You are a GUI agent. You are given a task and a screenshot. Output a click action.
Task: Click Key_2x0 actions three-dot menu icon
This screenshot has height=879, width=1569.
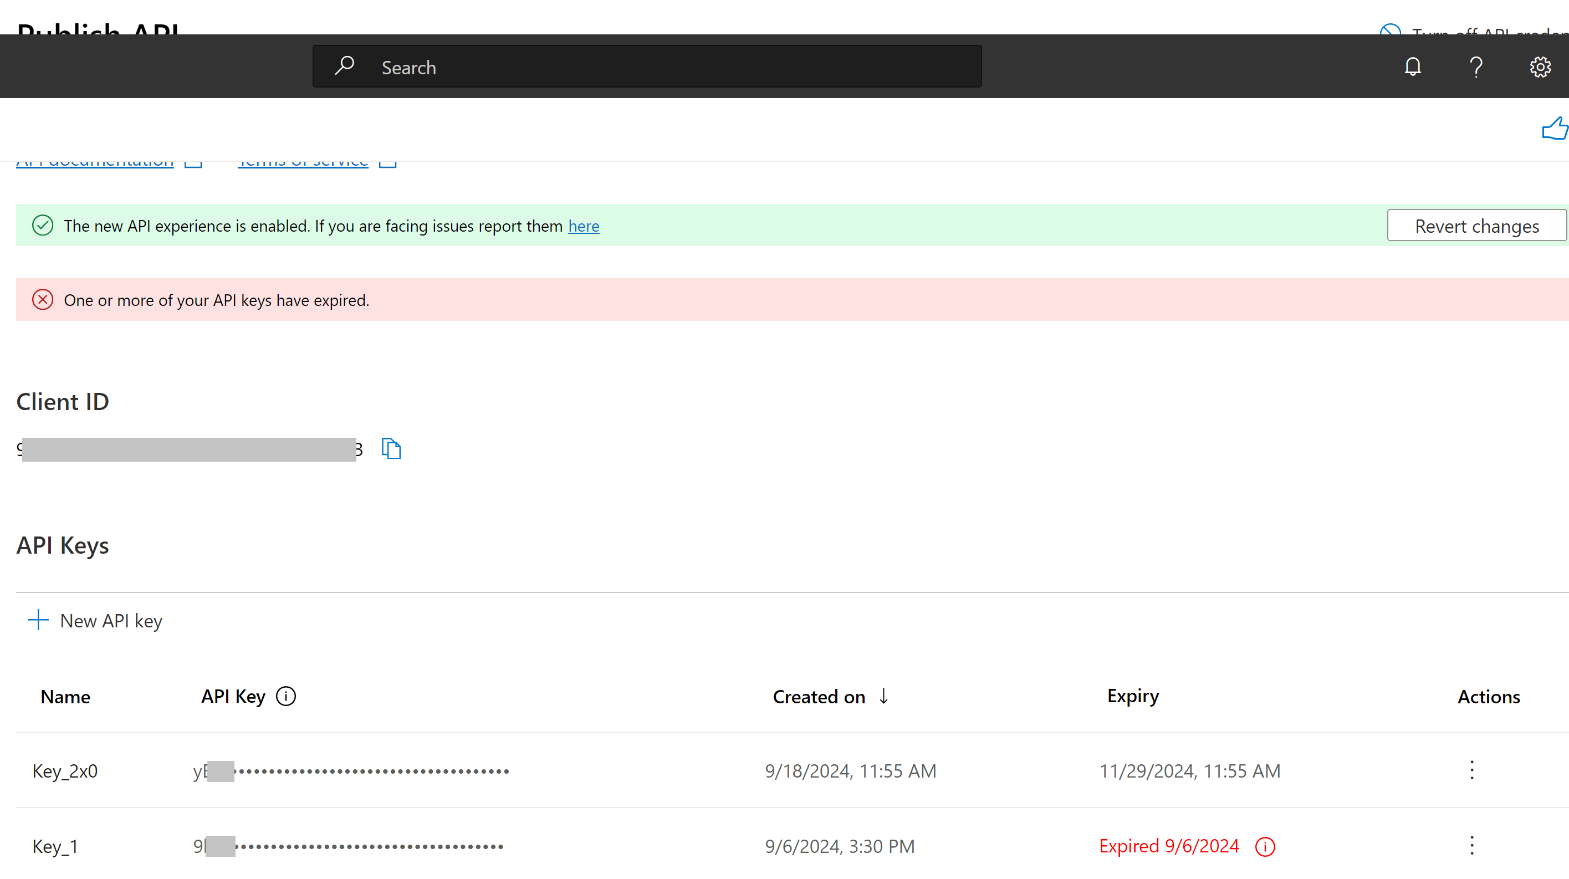coord(1471,770)
